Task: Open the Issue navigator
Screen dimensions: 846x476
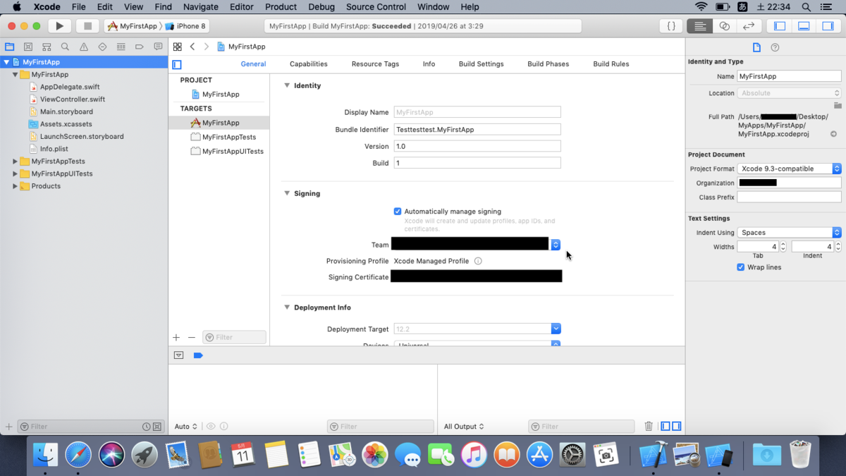Action: (84, 47)
